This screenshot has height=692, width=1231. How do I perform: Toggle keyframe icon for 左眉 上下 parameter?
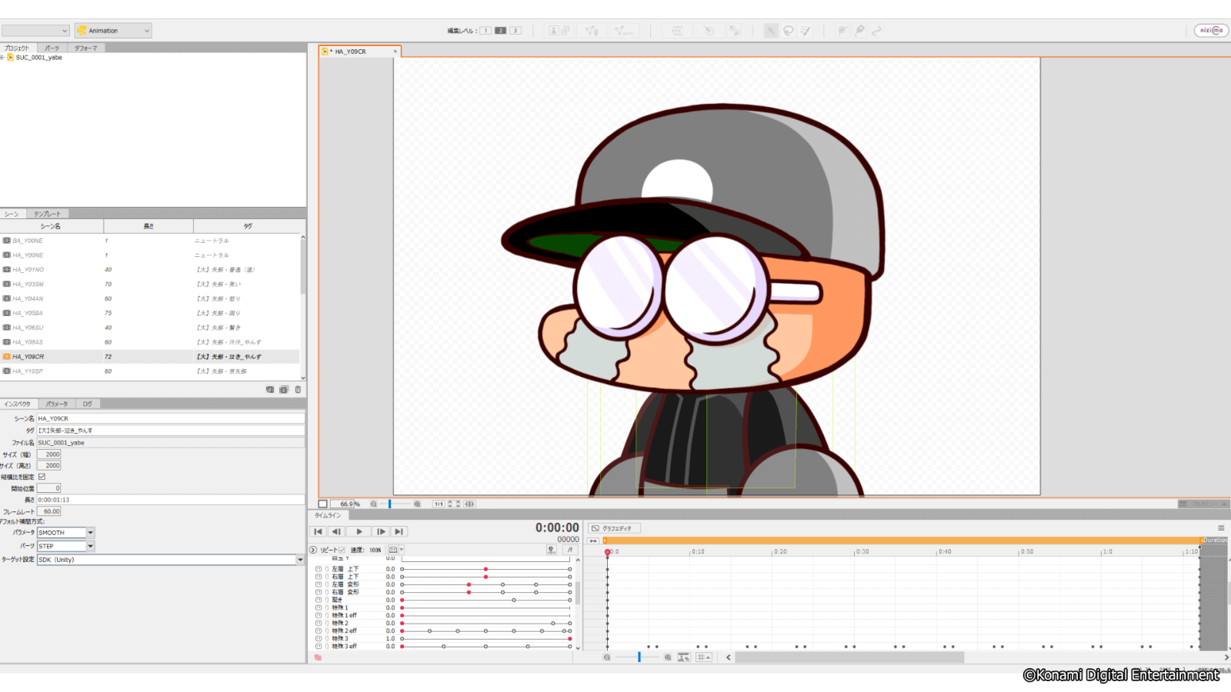319,569
